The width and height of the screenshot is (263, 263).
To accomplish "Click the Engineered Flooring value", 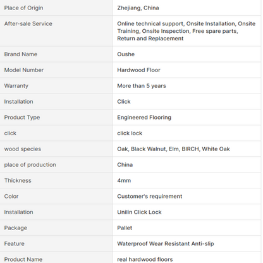I will pos(144,118).
